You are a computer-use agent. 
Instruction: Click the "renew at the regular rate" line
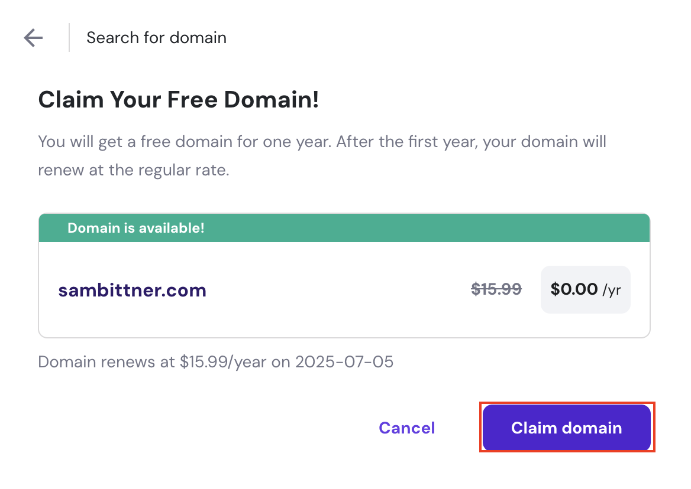[133, 170]
